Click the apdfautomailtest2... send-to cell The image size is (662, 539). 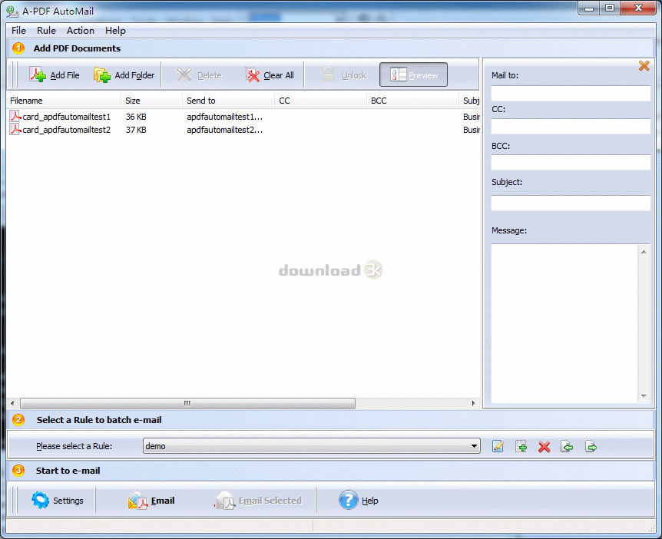[x=224, y=130]
